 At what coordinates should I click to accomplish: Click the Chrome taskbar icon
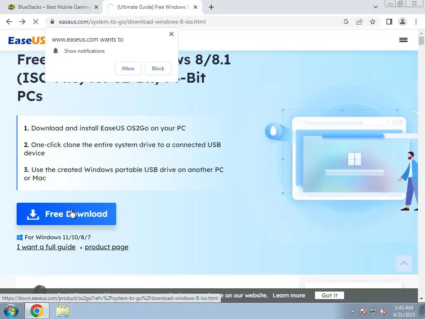point(37,311)
